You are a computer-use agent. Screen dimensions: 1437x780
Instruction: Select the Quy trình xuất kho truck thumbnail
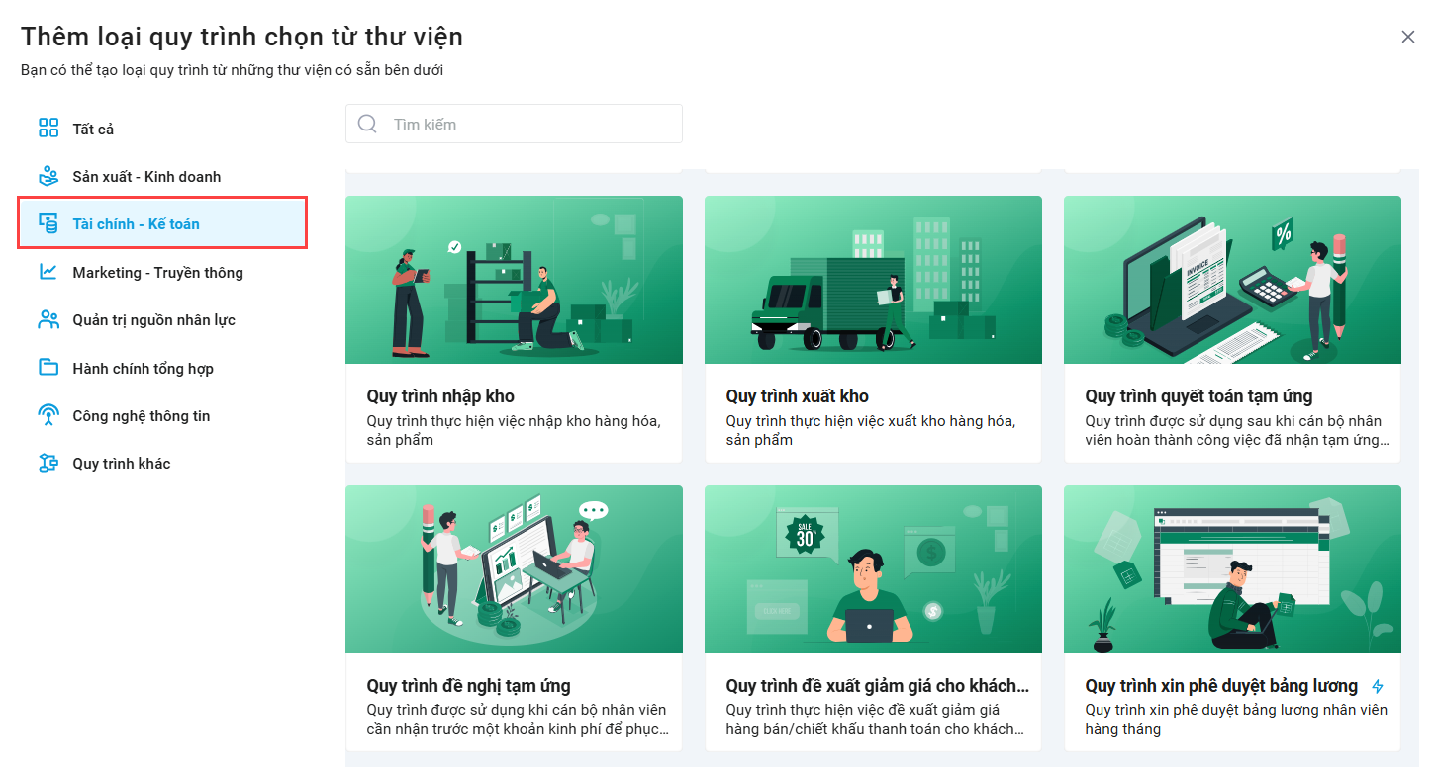[873, 280]
